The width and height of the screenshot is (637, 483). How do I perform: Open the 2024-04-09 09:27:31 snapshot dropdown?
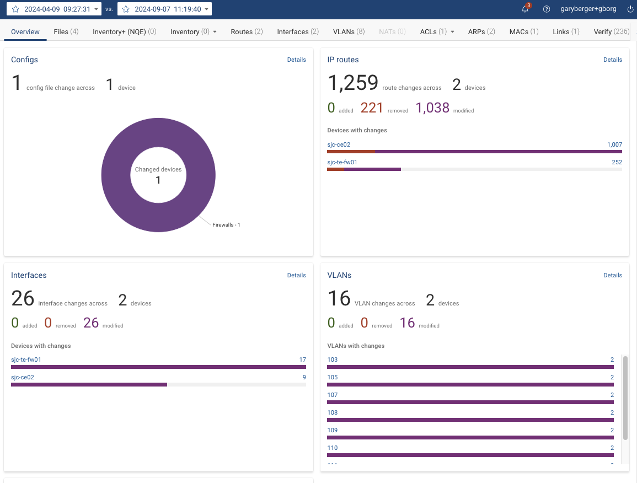97,9
